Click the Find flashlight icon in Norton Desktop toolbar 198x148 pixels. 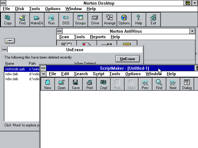coord(22,20)
